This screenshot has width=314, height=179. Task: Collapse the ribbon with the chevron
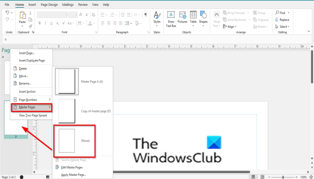[x=309, y=31]
